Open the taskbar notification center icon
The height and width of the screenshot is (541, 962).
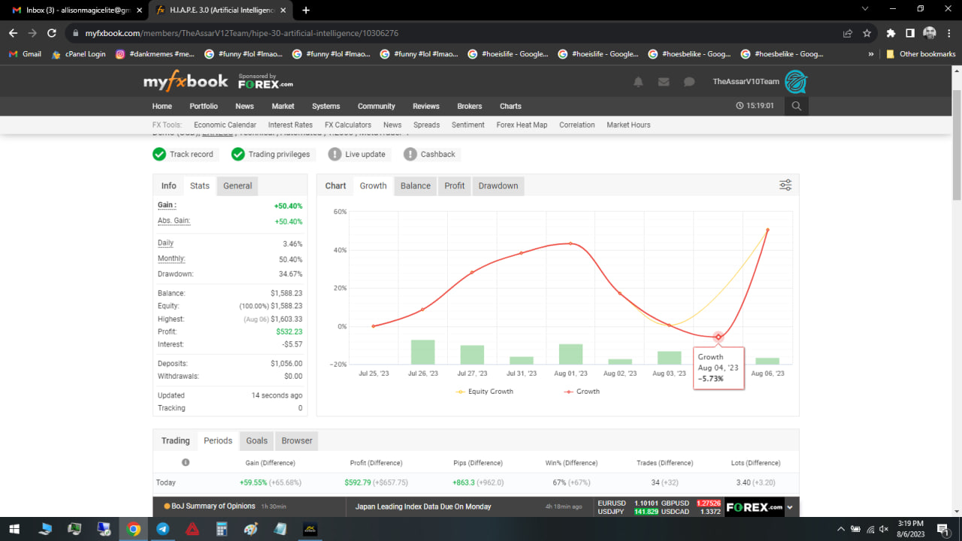pos(942,529)
